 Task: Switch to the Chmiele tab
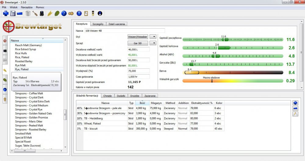[x=108, y=96]
